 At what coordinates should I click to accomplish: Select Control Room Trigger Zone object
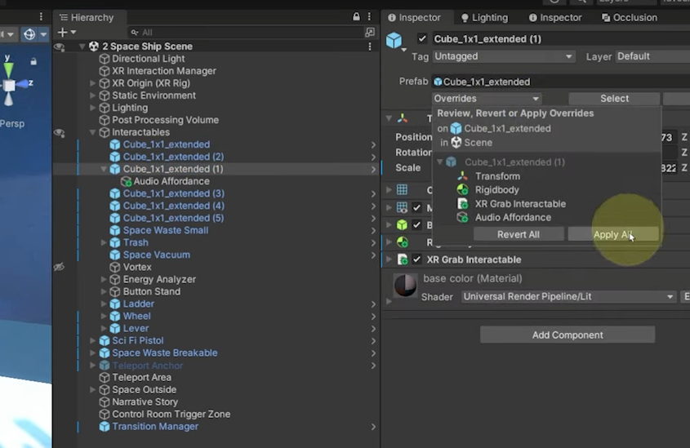(171, 415)
